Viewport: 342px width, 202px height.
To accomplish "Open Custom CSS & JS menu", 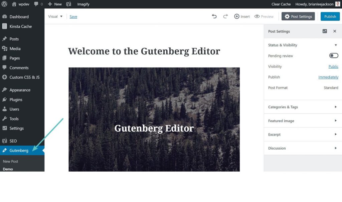I will click(x=22, y=77).
